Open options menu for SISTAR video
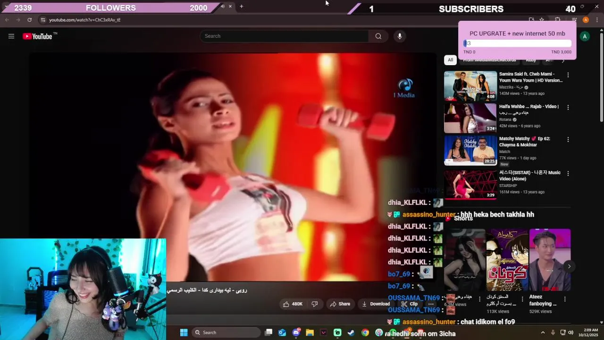Viewport: 604px width, 340px height. pos(568,173)
